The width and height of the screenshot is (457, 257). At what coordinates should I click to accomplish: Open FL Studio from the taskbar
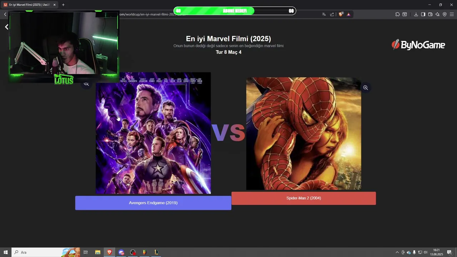[145, 252]
